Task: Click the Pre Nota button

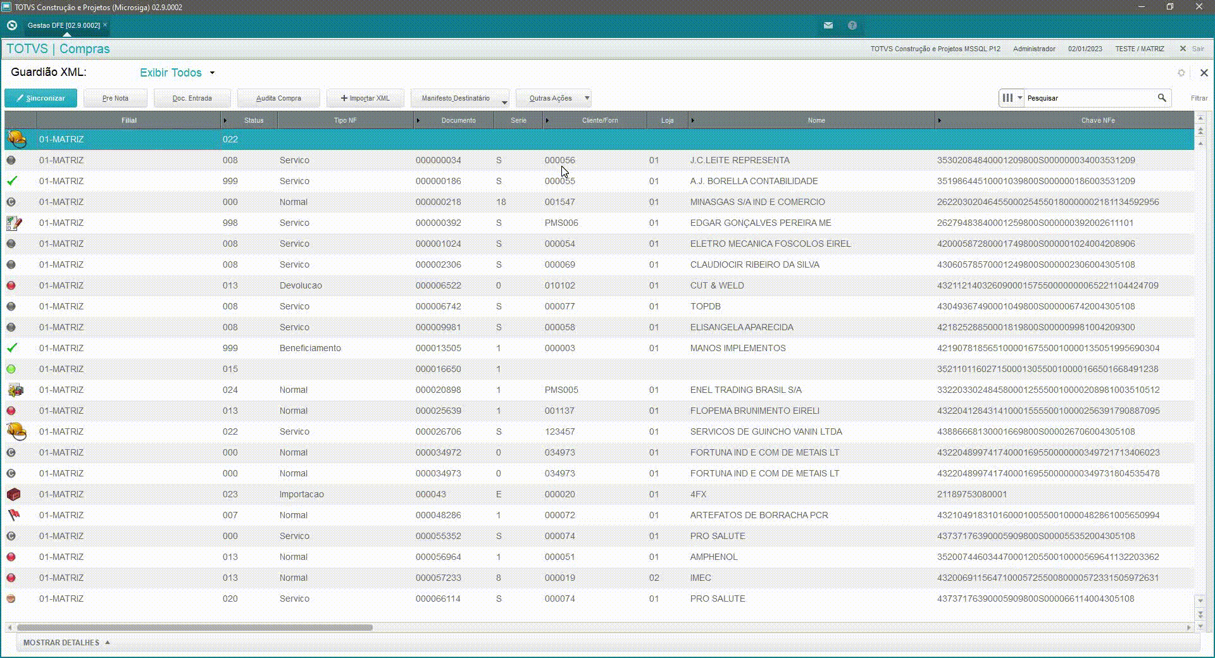Action: click(115, 98)
